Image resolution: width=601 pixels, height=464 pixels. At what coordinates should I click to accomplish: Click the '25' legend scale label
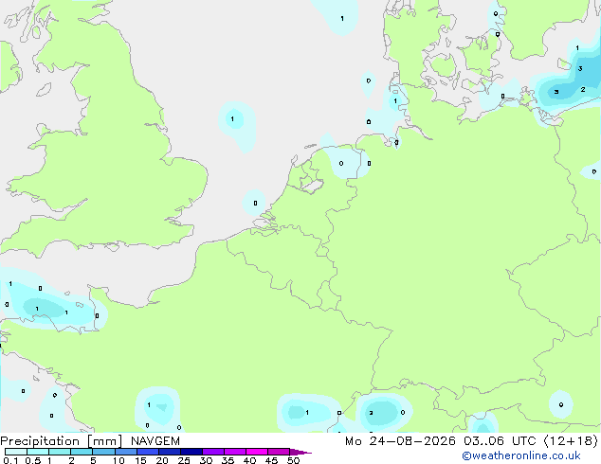tap(184, 460)
